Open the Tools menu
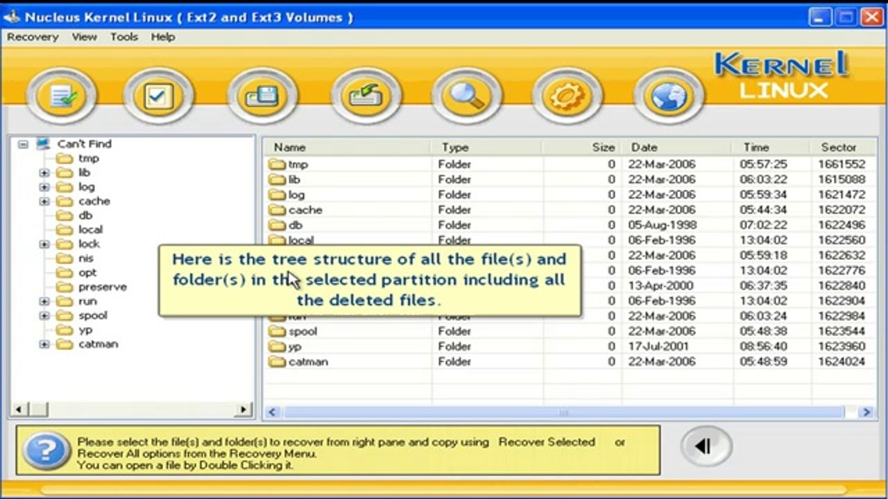The image size is (888, 499). coord(123,37)
